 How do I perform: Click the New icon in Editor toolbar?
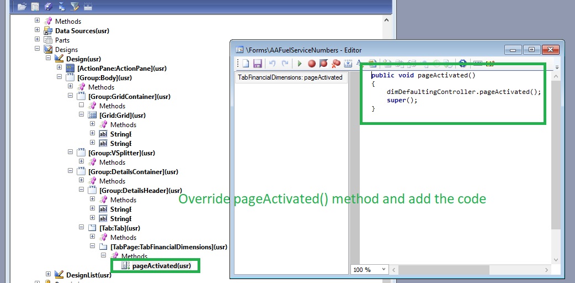(x=246, y=64)
